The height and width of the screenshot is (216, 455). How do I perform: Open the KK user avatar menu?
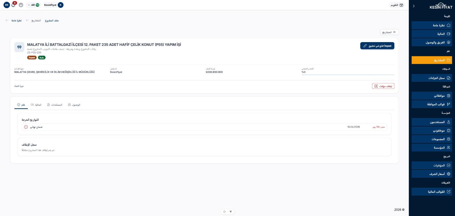click(7, 5)
